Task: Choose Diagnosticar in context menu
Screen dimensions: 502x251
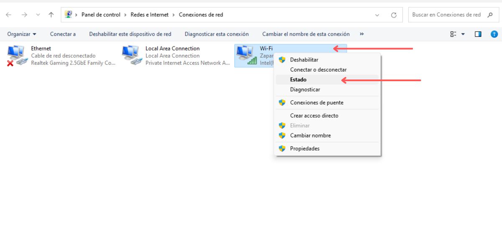Action: [327, 90]
